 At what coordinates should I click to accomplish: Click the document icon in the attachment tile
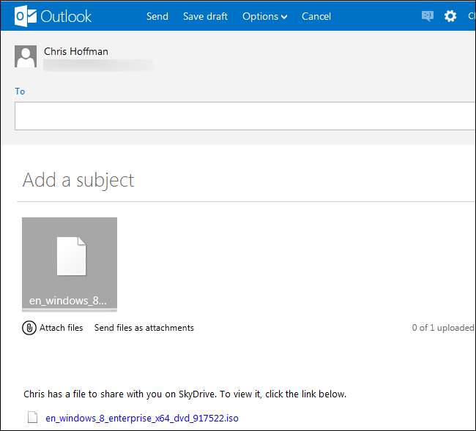coord(70,256)
